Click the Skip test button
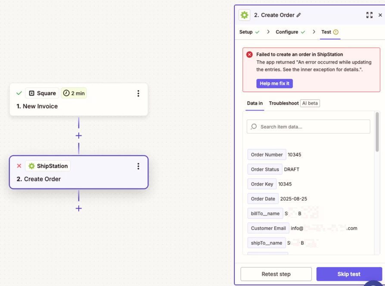This screenshot has width=385, height=286. [349, 274]
